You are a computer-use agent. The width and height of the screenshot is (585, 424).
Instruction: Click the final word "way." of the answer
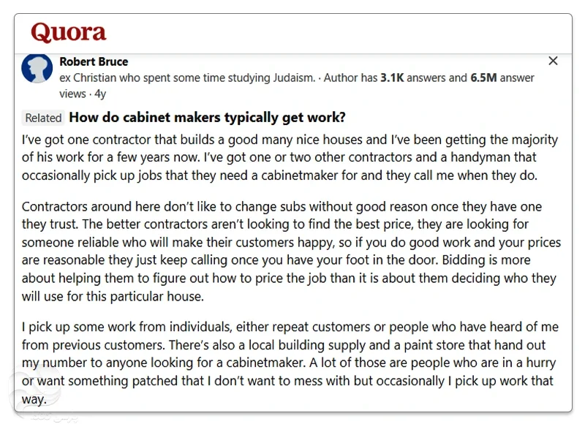tap(34, 399)
